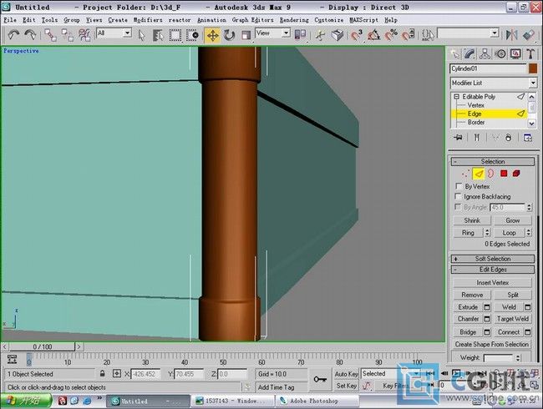
Task: Toggle the 3D Snaps icon
Action: (357, 35)
